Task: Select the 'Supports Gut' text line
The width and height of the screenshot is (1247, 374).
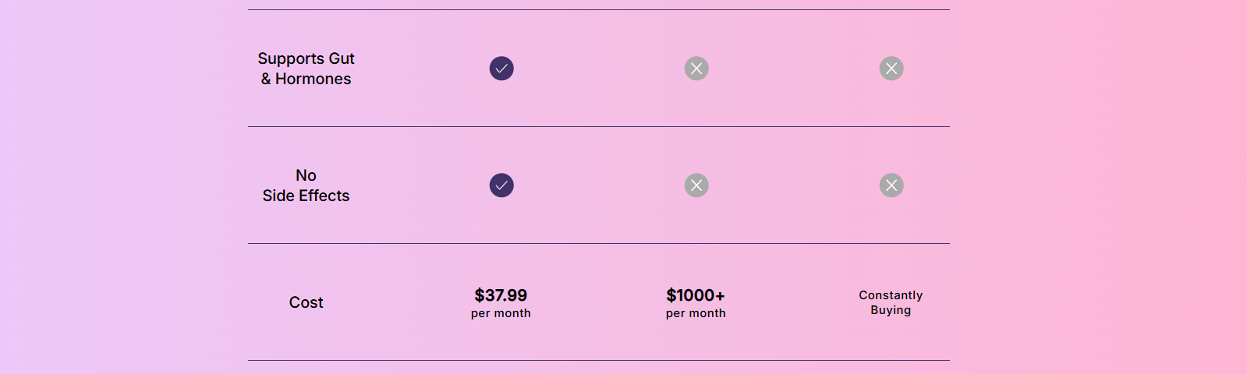Action: (306, 59)
